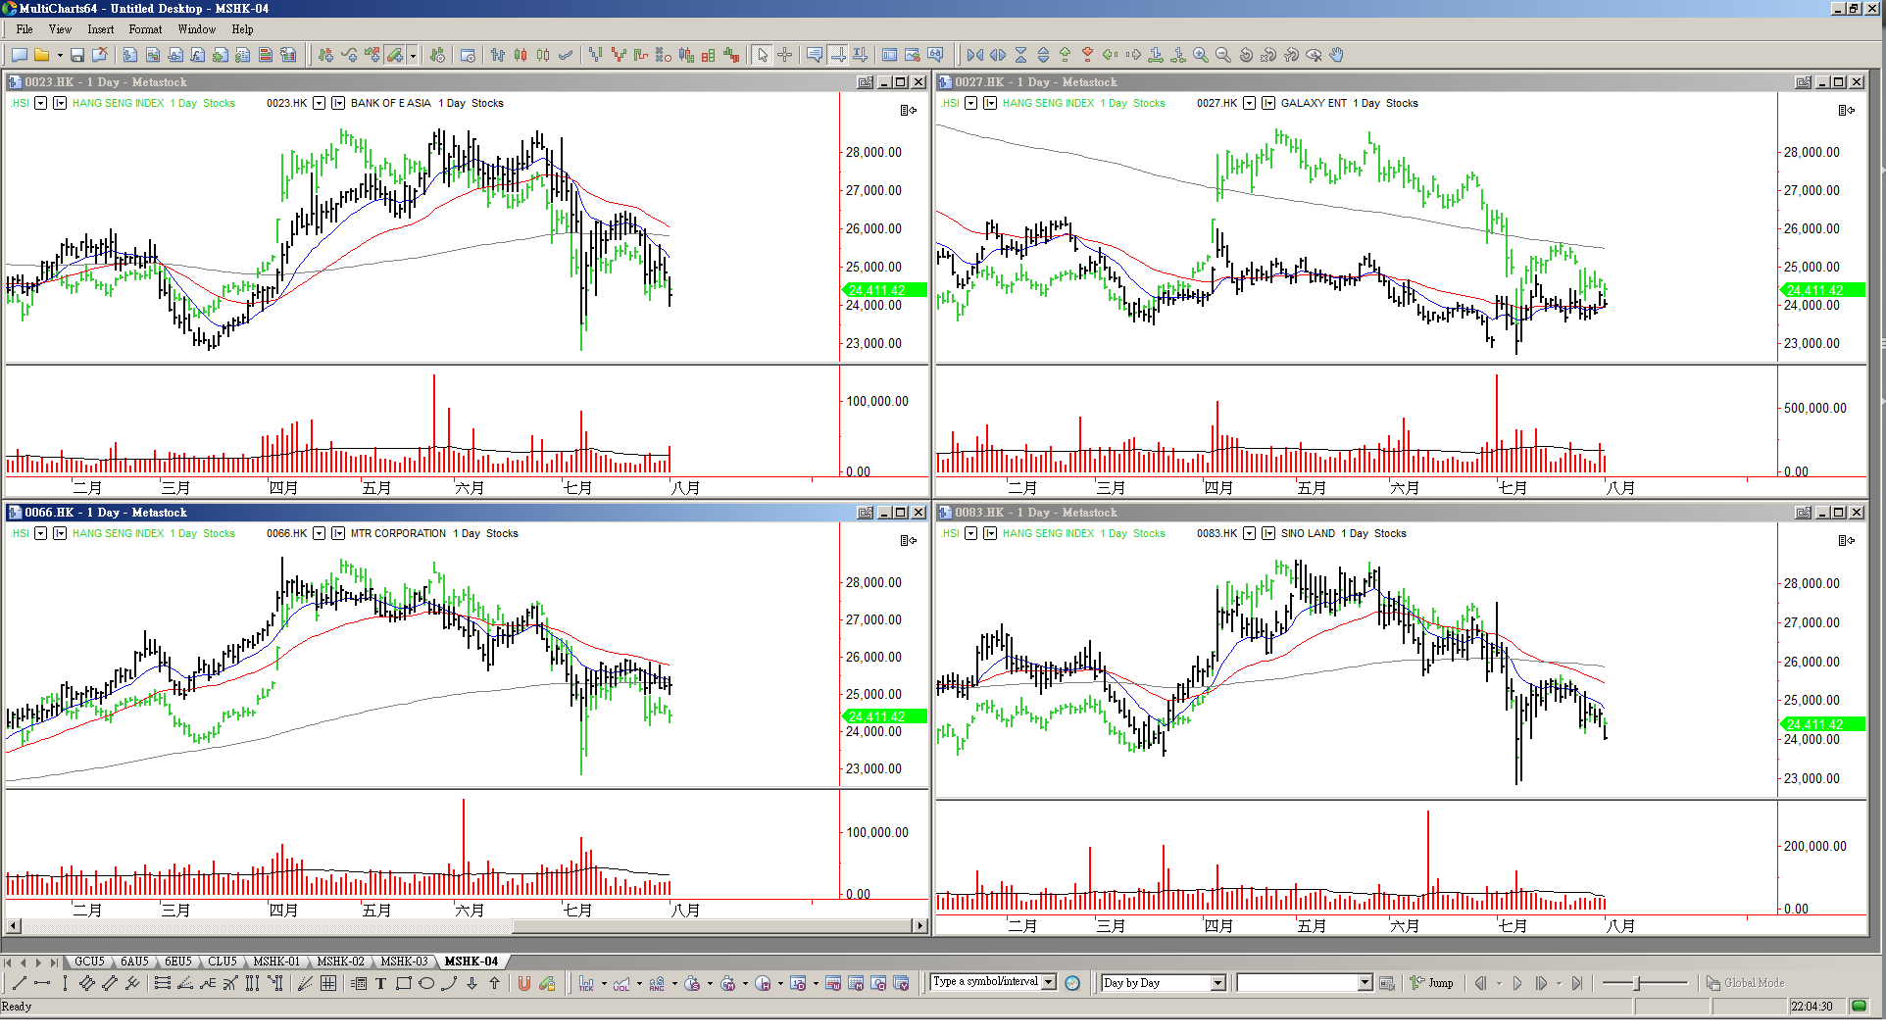Image resolution: width=1886 pixels, height=1036 pixels.
Task: Open the new folder icon in toolbar
Action: (42, 56)
